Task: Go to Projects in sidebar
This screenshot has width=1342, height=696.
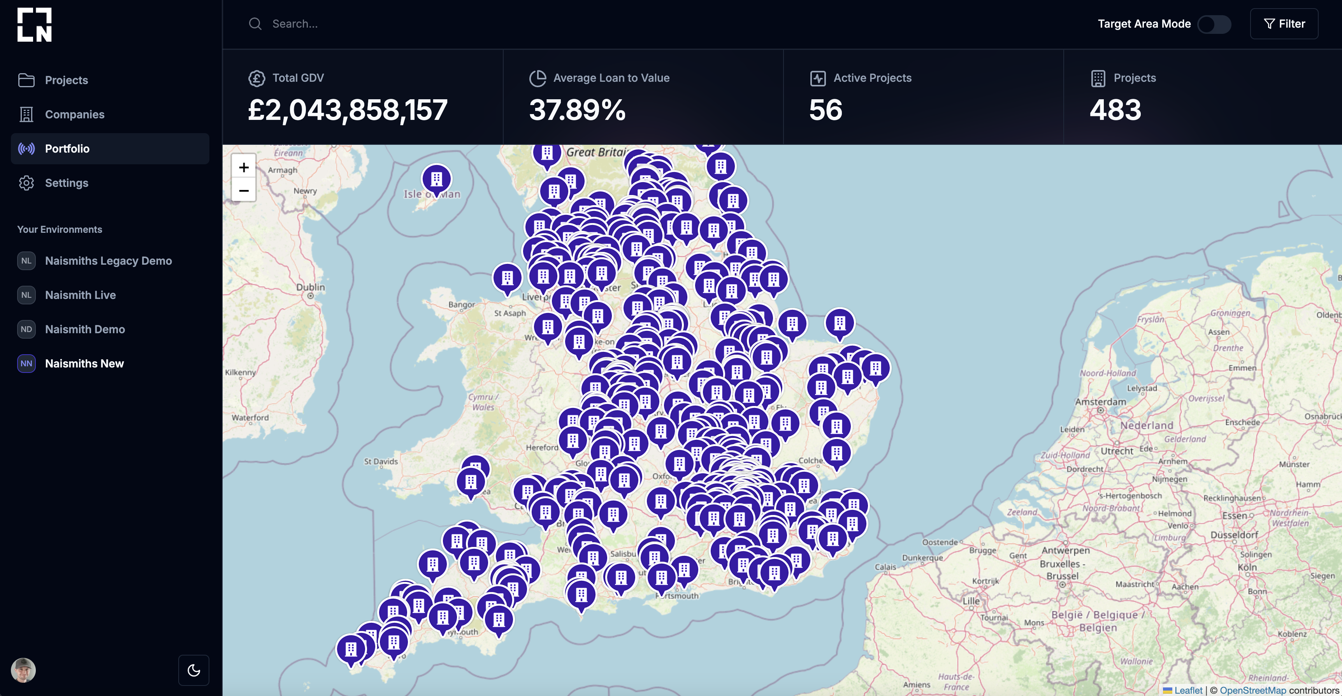Action: point(66,80)
